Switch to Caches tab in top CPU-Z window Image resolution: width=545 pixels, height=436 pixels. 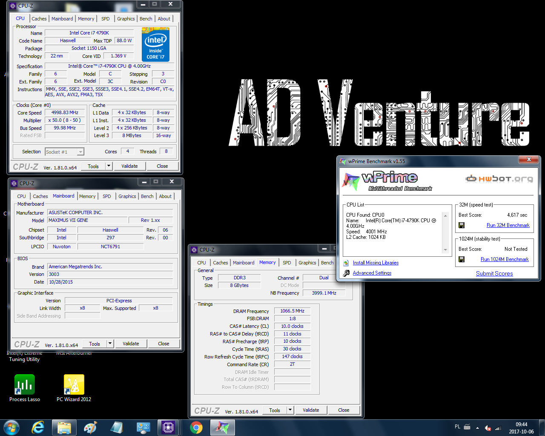(39, 19)
